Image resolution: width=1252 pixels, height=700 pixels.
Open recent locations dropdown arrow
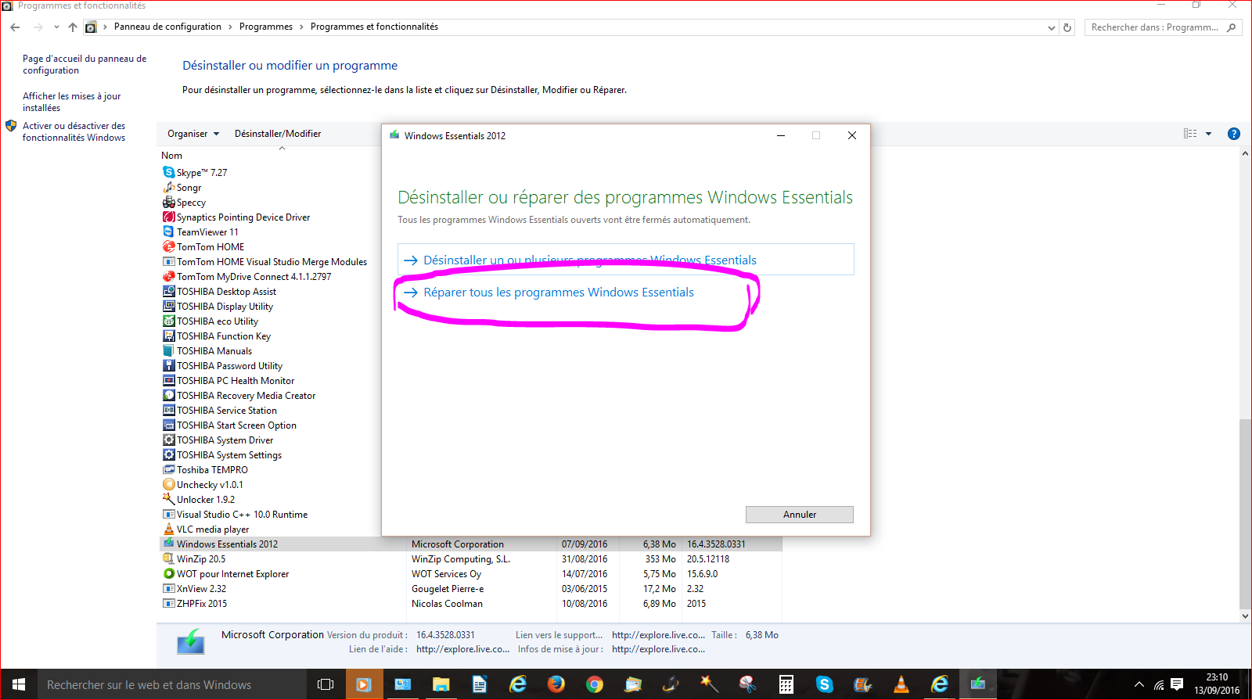(x=56, y=27)
